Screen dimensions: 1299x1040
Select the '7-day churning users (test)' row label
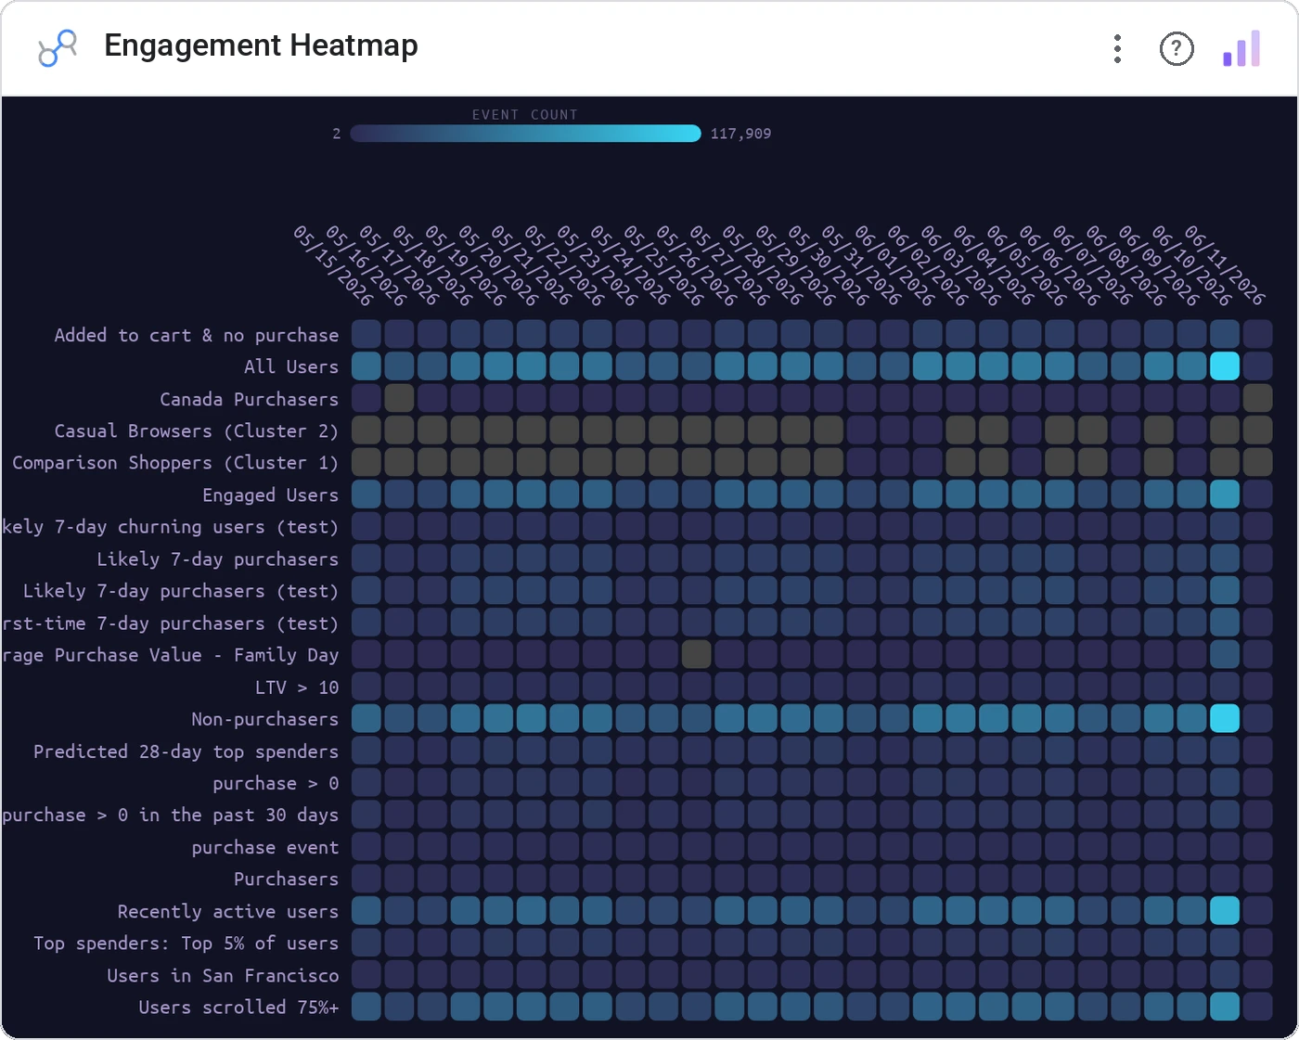(171, 526)
